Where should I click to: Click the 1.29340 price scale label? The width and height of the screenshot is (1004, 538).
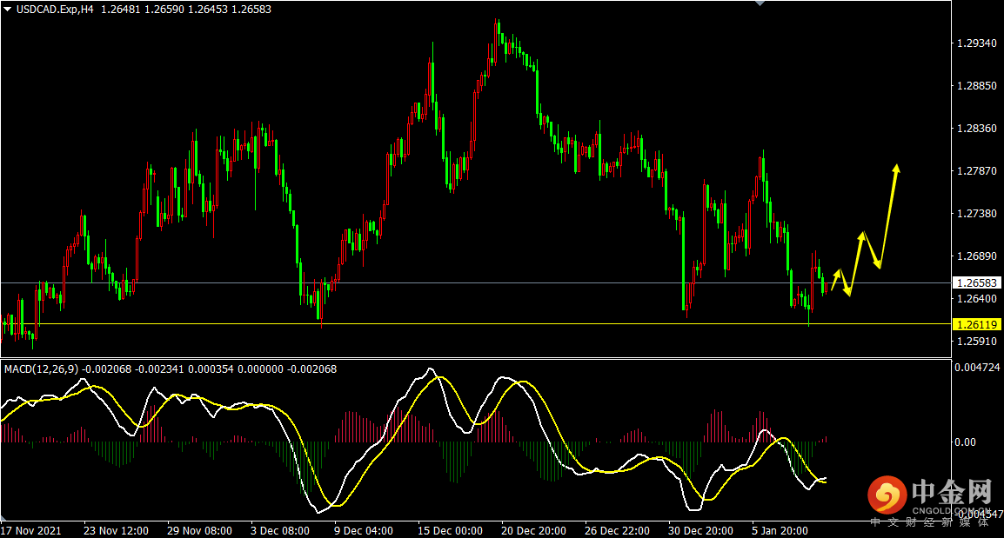(x=975, y=43)
